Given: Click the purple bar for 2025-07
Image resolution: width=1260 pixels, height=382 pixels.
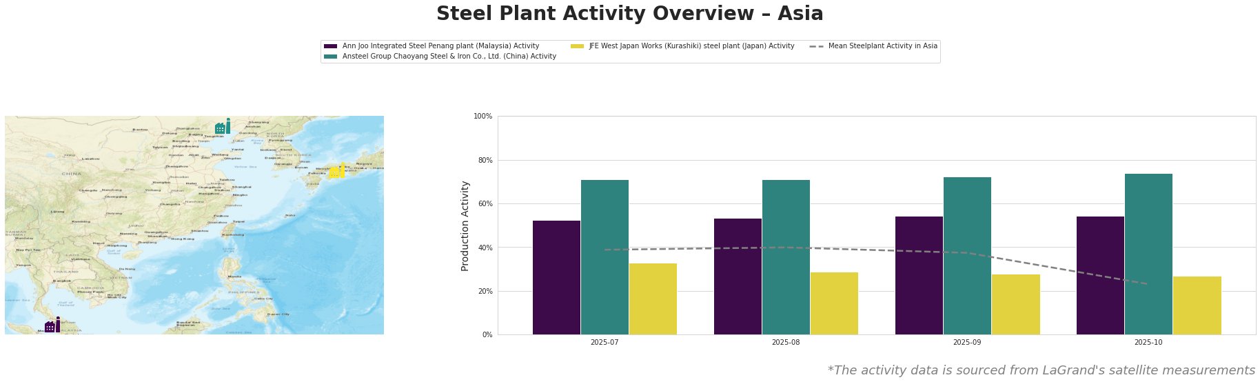Looking at the screenshot, I should [x=556, y=278].
